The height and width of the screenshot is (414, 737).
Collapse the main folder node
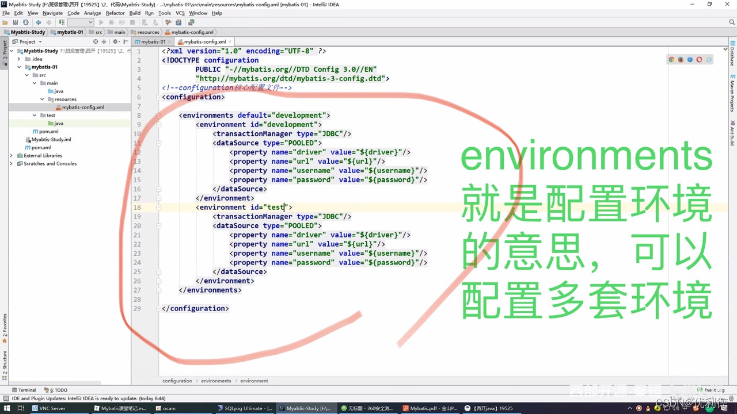[35, 83]
